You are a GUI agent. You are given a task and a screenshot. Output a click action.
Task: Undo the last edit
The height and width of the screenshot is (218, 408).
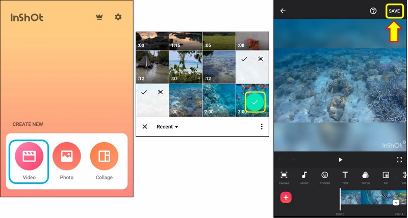(281, 159)
